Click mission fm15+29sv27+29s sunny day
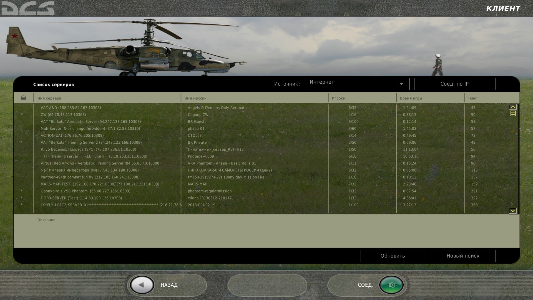Image resolution: width=533 pixels, height=300 pixels. (226, 177)
